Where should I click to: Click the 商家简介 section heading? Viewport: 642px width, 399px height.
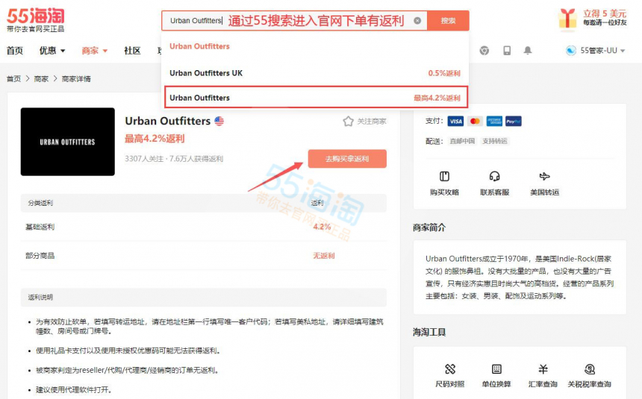(429, 227)
